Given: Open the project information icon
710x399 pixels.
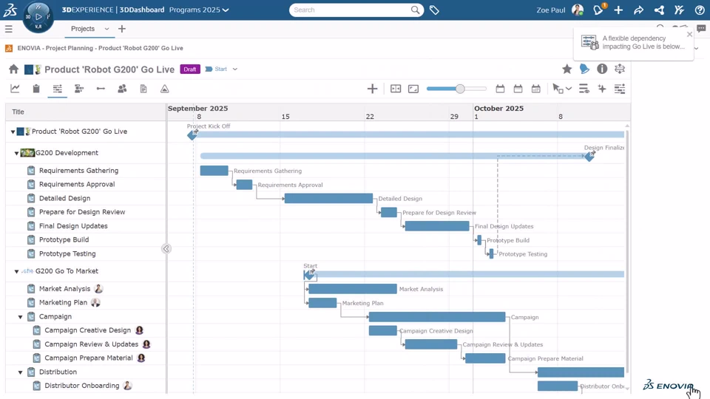Looking at the screenshot, I should (x=602, y=69).
